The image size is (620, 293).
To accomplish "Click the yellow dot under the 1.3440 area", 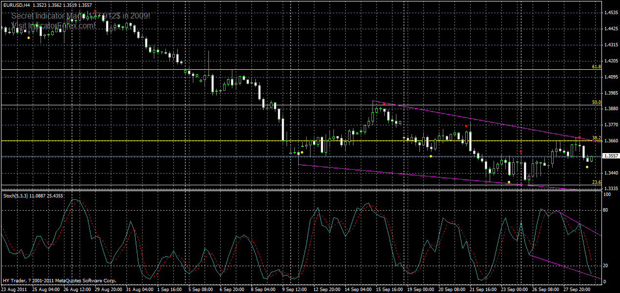I will [x=587, y=167].
